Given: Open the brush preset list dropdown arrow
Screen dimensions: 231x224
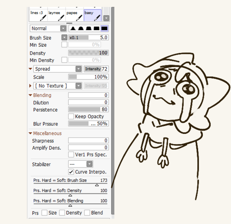Looking at the screenshot, I should click(106, 18).
